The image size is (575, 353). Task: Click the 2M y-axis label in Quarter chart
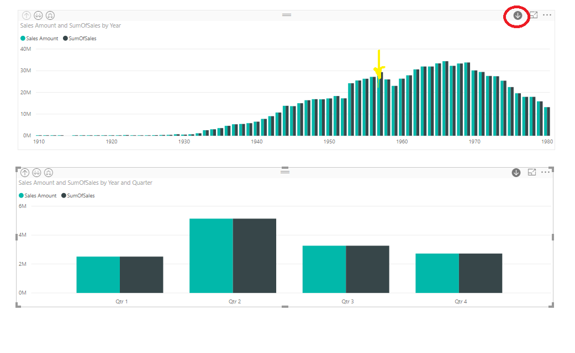(23, 264)
